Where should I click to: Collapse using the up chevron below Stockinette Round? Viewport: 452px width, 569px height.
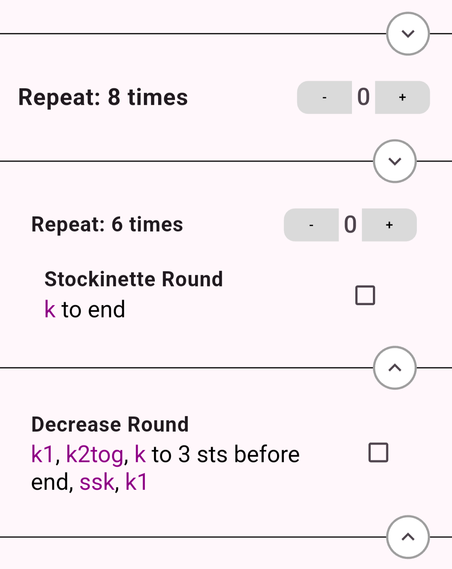395,368
